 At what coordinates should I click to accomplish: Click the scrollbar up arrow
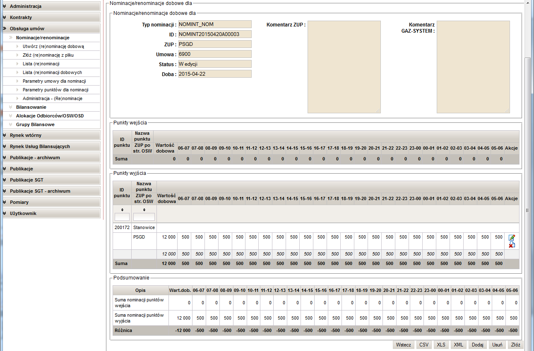click(x=527, y=2)
